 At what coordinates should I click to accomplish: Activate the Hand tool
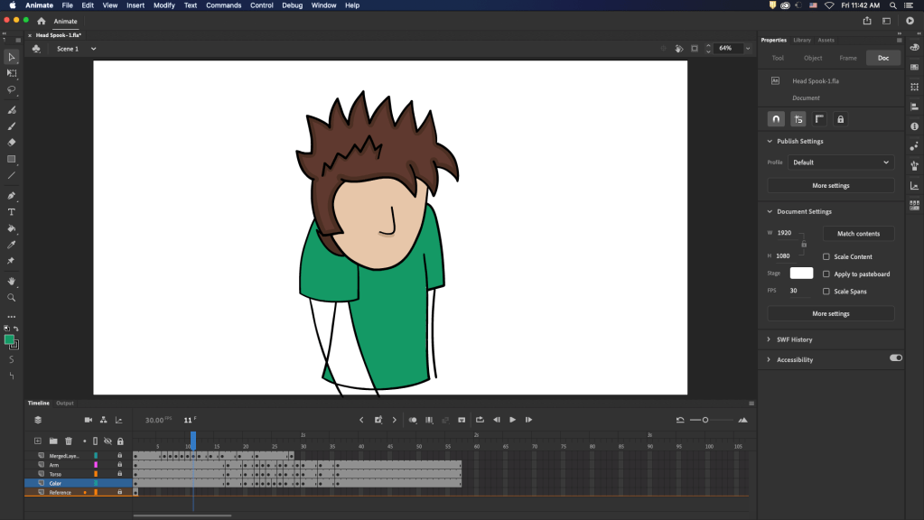tap(12, 281)
